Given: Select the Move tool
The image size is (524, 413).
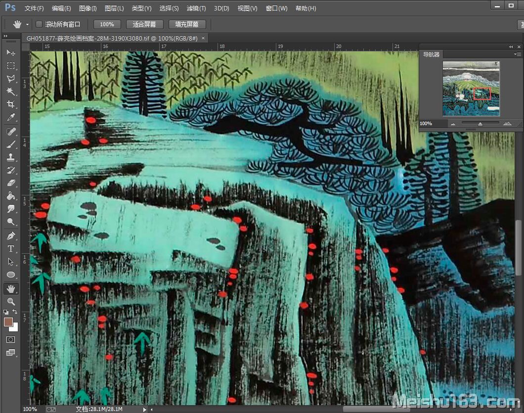Looking at the screenshot, I should click(x=11, y=52).
